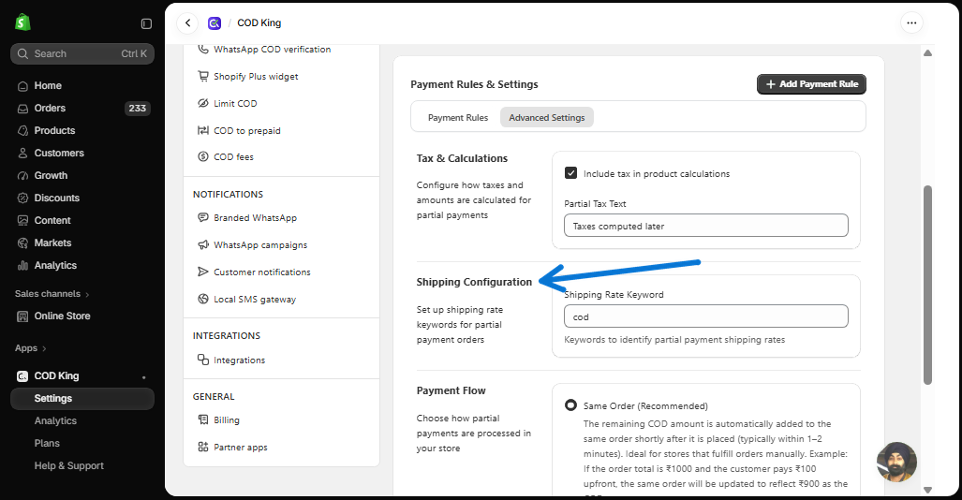The height and width of the screenshot is (500, 962).
Task: Click the COD fees dollar icon
Action: pos(203,156)
